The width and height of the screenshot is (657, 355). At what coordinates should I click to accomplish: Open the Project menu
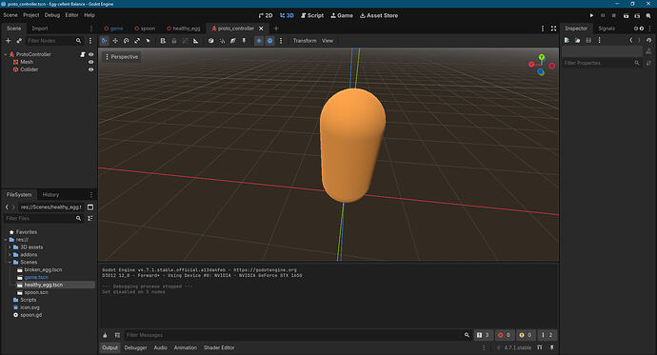[x=31, y=15]
